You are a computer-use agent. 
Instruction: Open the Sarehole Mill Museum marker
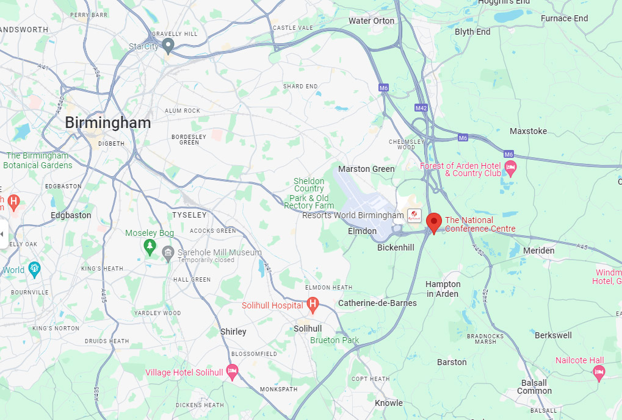(x=168, y=254)
